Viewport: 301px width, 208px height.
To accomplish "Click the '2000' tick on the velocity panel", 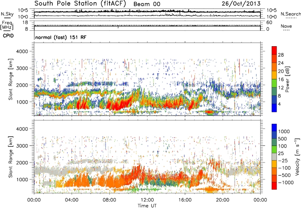I will [22, 163].
